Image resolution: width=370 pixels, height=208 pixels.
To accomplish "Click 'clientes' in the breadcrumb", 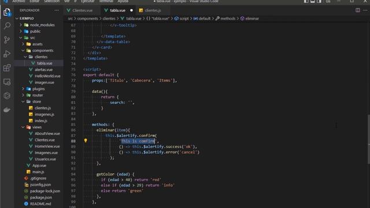I will click(x=109, y=18).
